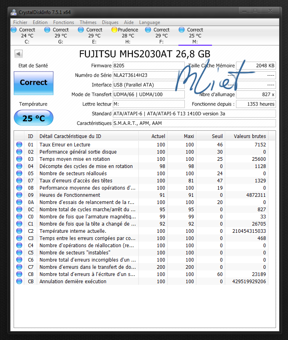Click the Valeurs brutes column header
288x340 pixels.
pos(247,136)
